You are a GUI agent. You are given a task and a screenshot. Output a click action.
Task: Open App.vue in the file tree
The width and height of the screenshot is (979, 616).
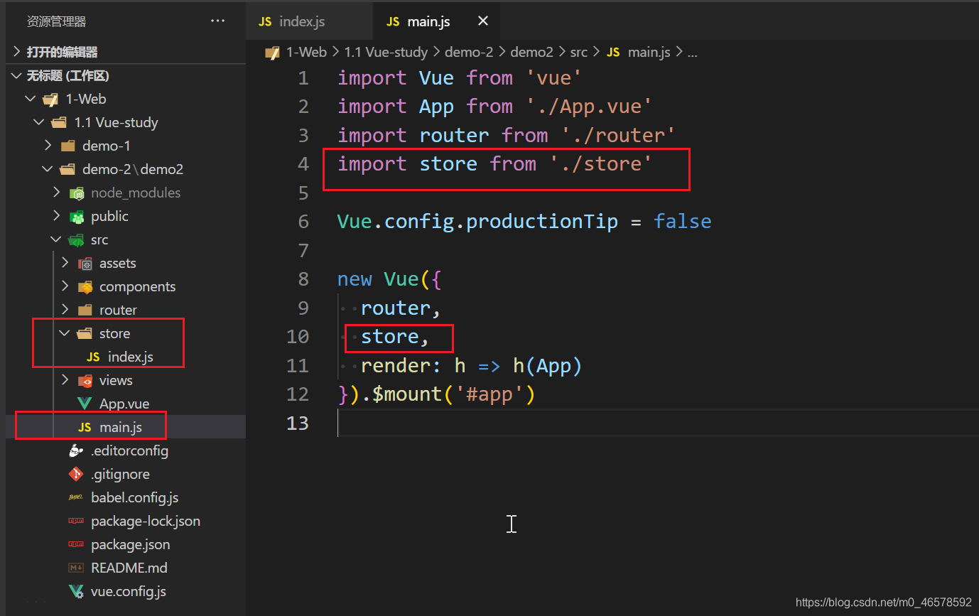[125, 404]
